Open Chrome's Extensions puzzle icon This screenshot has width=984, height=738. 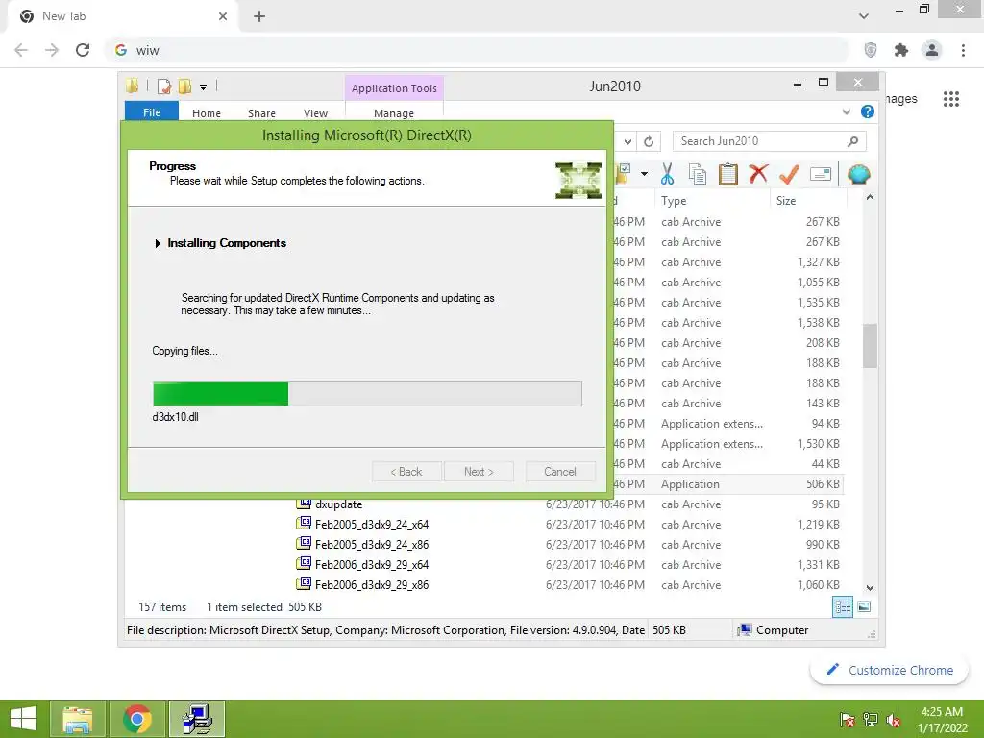click(x=901, y=50)
